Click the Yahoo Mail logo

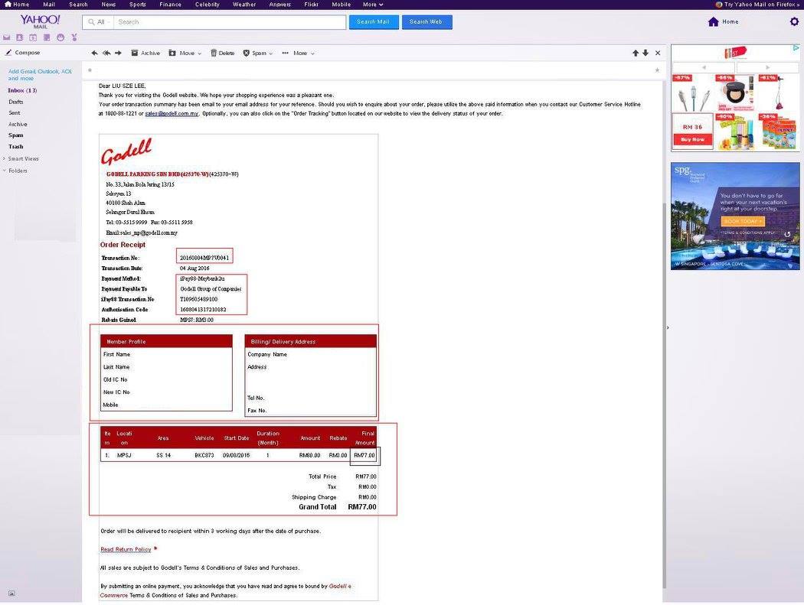pos(40,21)
